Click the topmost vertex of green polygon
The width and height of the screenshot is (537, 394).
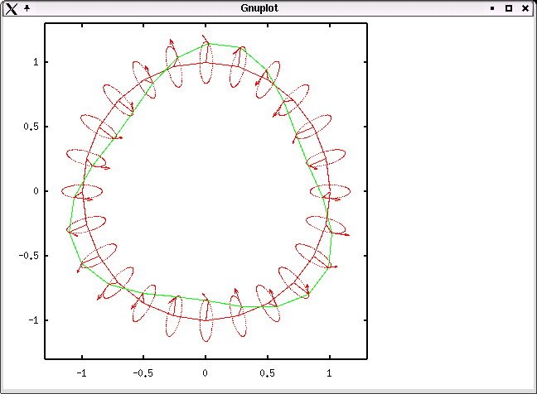(206, 43)
